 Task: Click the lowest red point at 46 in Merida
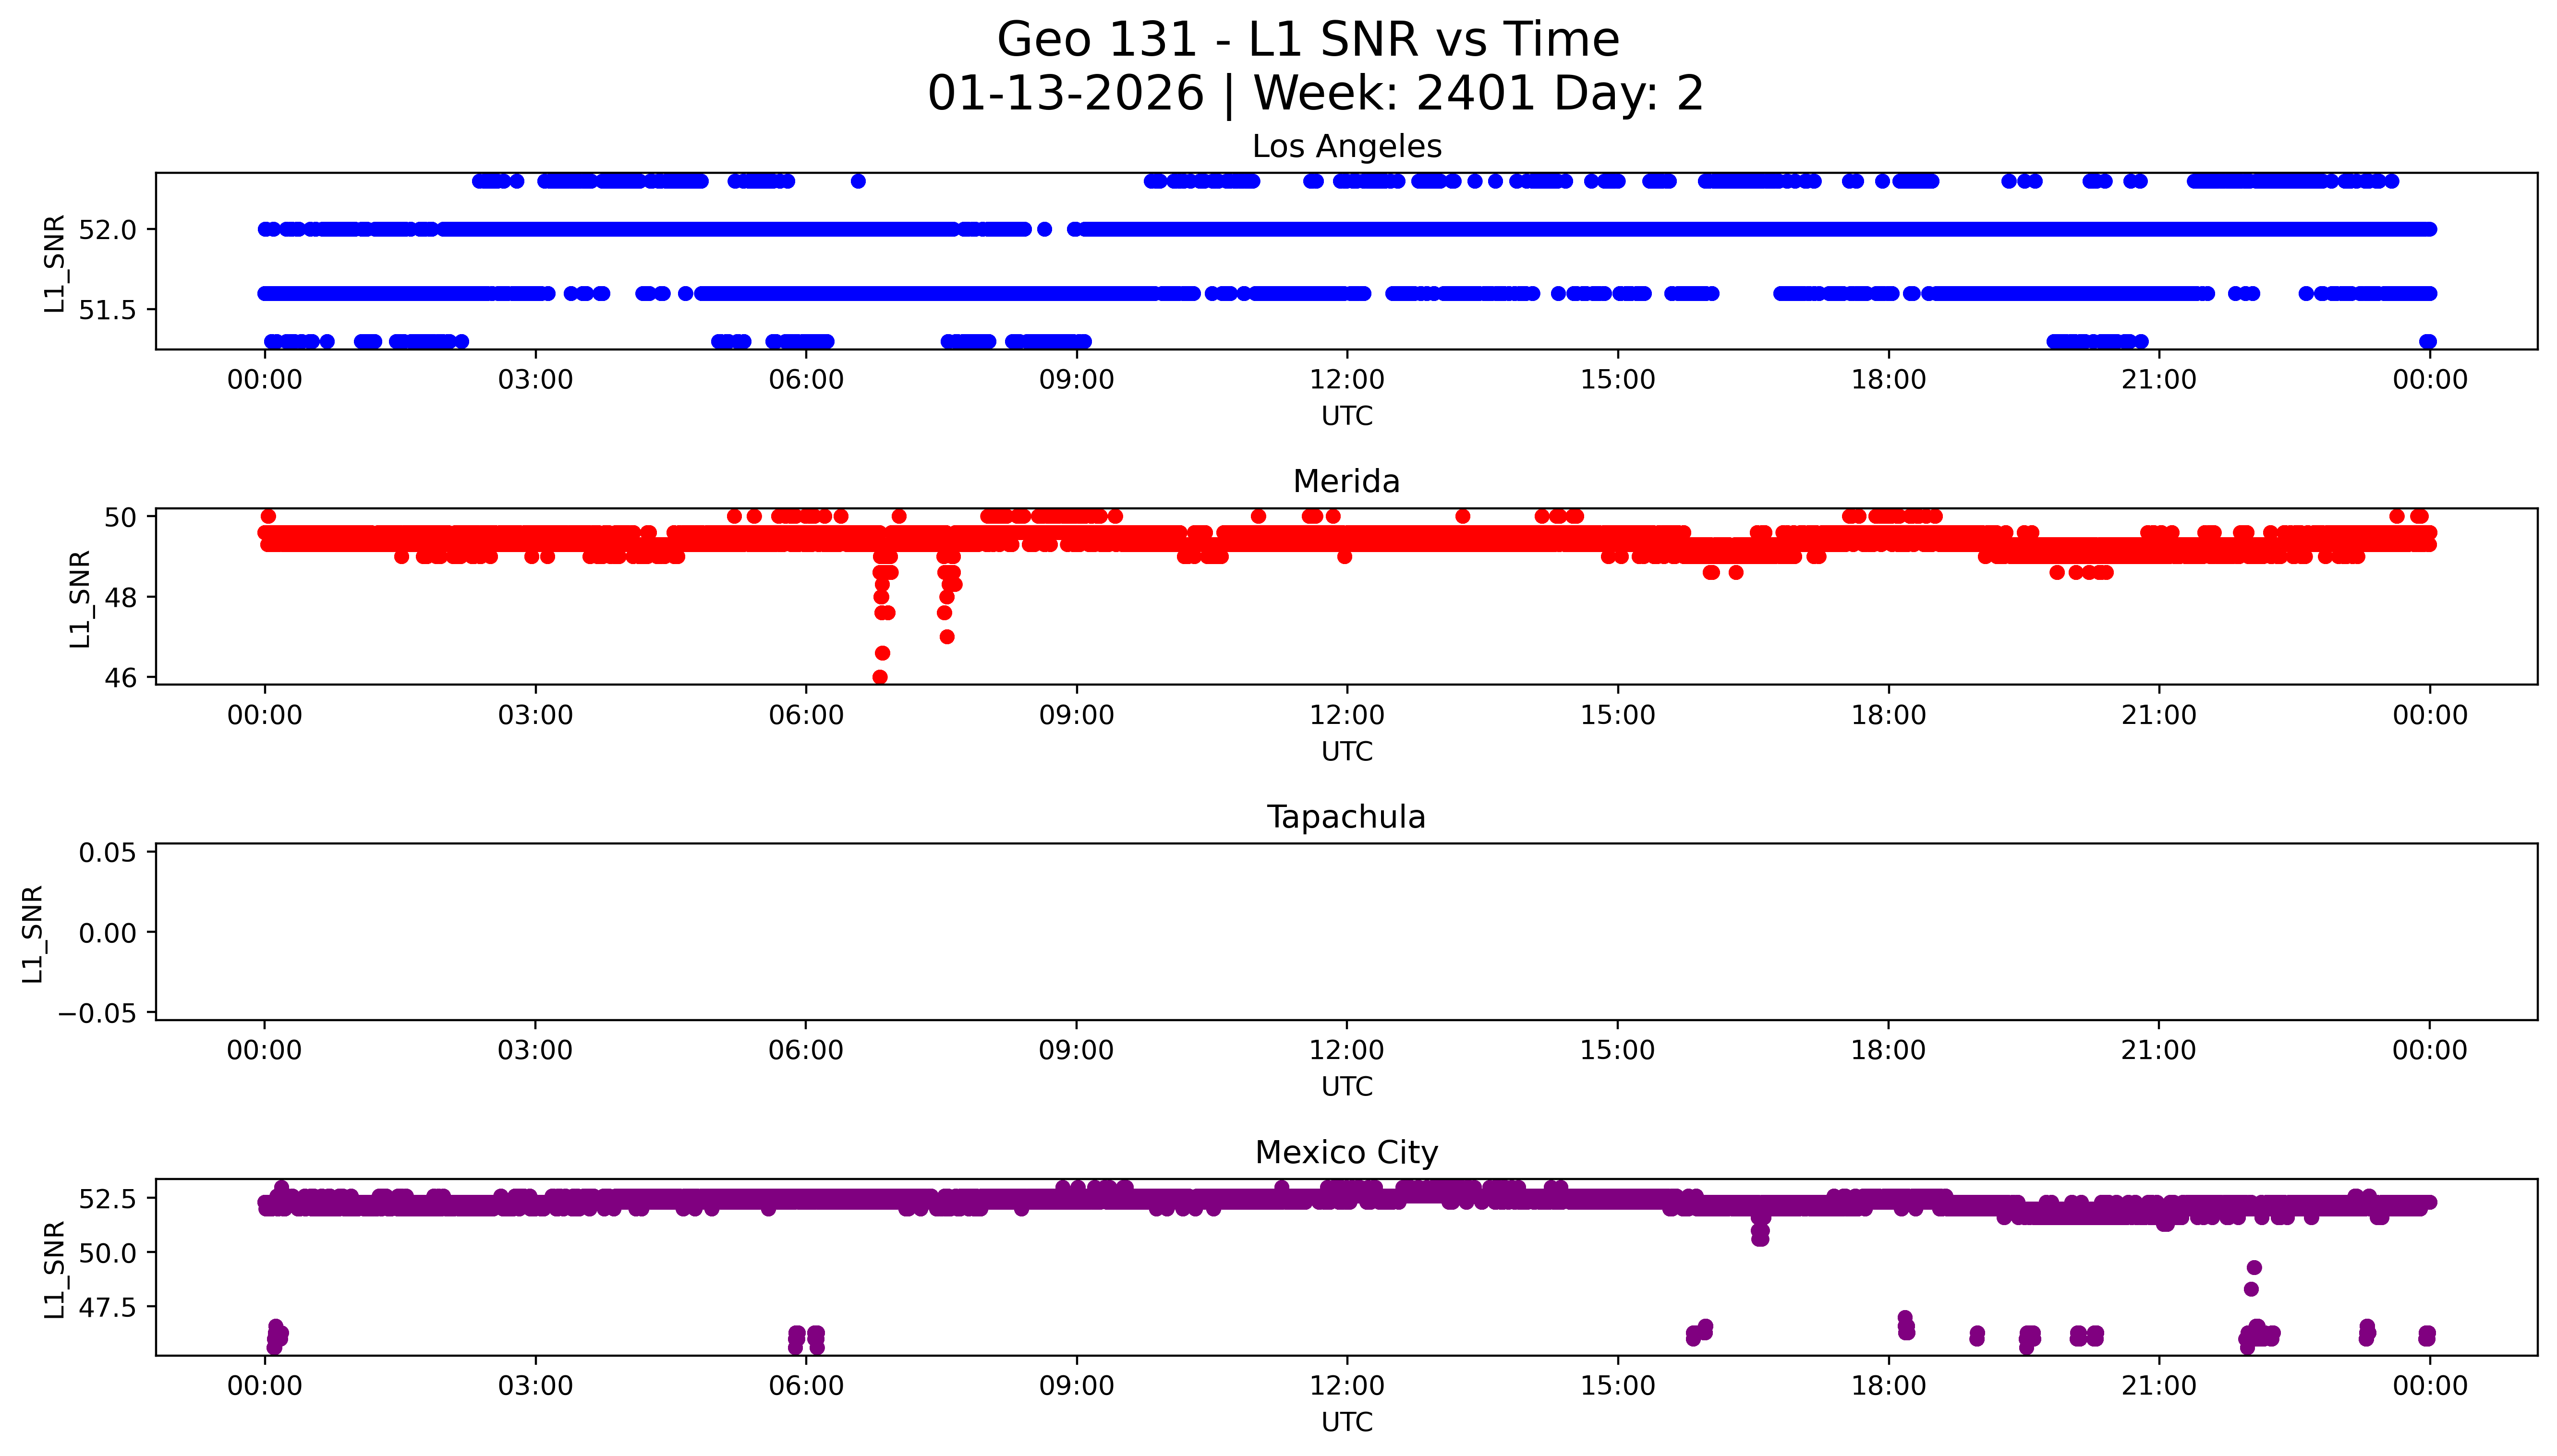coord(880,677)
